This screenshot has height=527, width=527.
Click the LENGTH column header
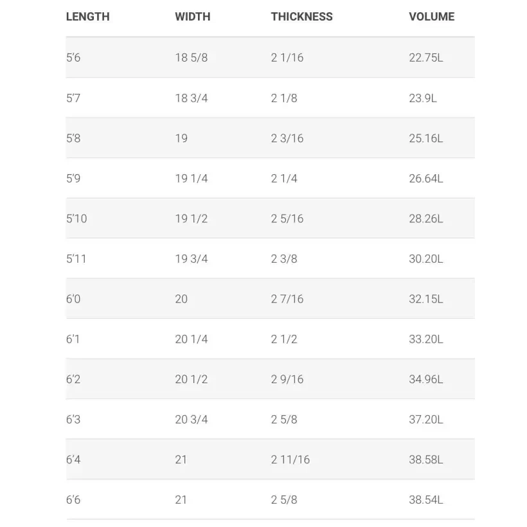tap(87, 17)
